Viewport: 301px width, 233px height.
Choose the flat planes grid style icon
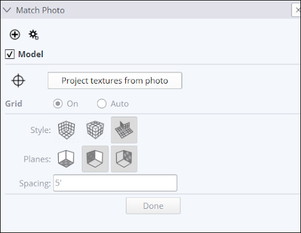(124, 130)
